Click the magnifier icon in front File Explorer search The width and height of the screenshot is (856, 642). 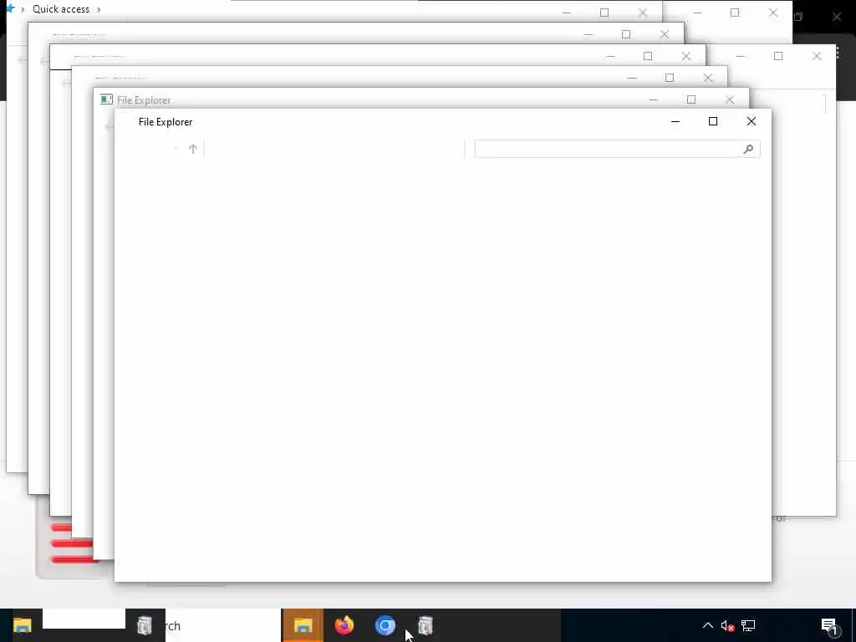pos(748,149)
